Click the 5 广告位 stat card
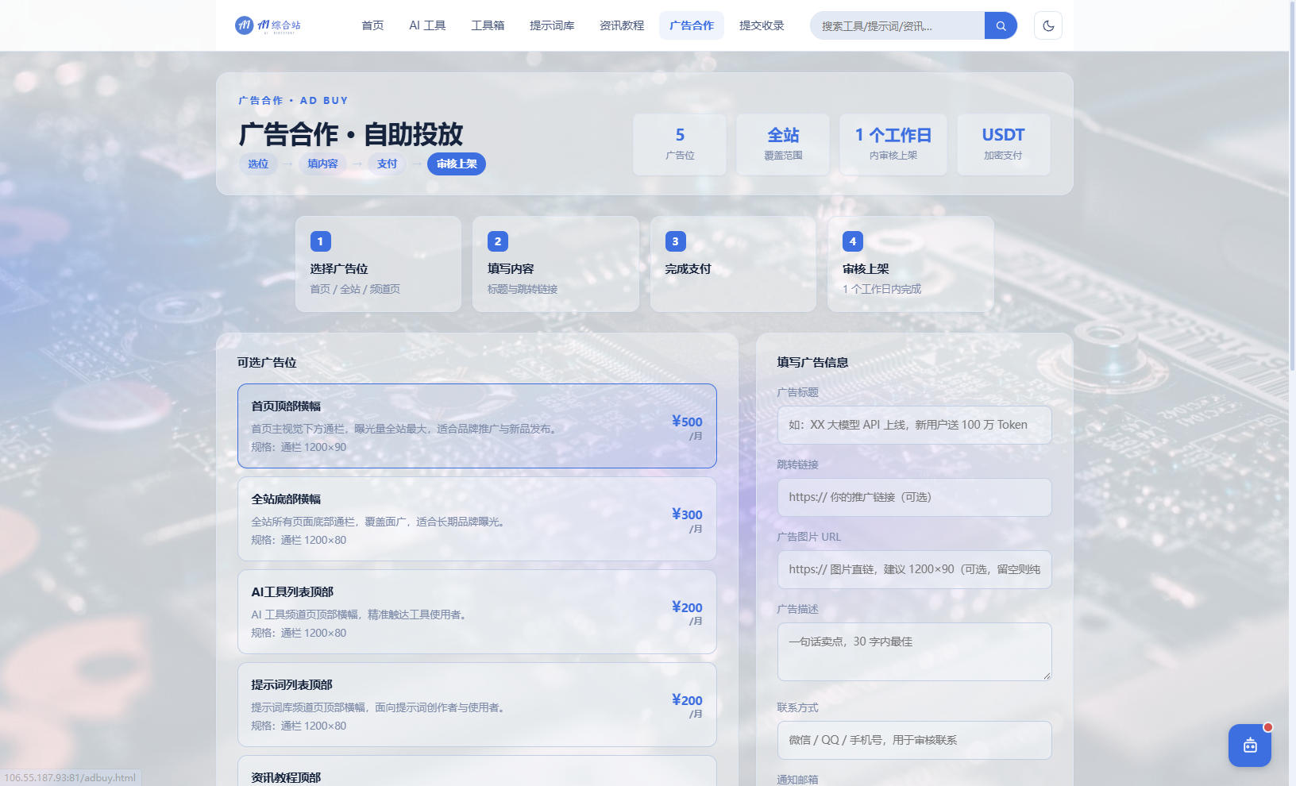 (680, 144)
